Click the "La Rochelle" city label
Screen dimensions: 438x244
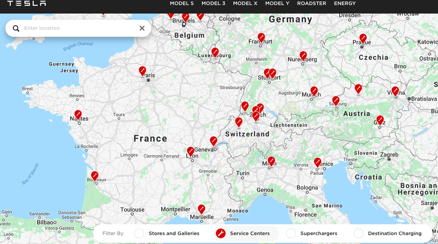86,146
